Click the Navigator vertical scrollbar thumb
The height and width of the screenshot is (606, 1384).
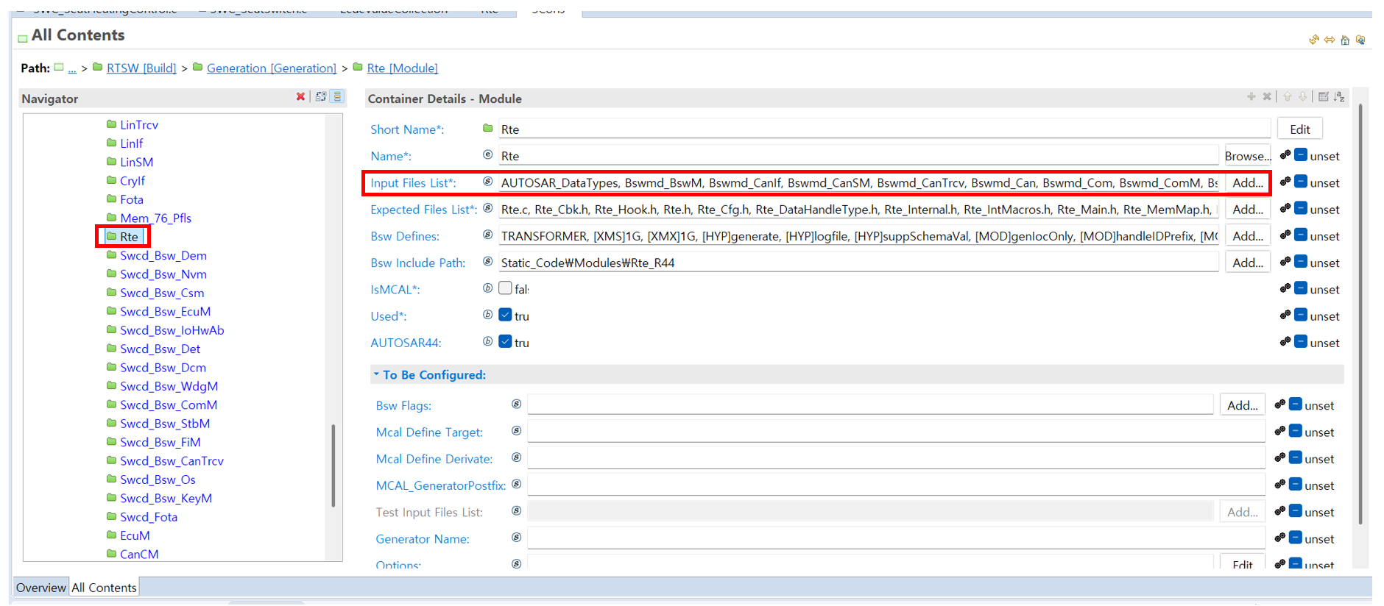(x=333, y=465)
